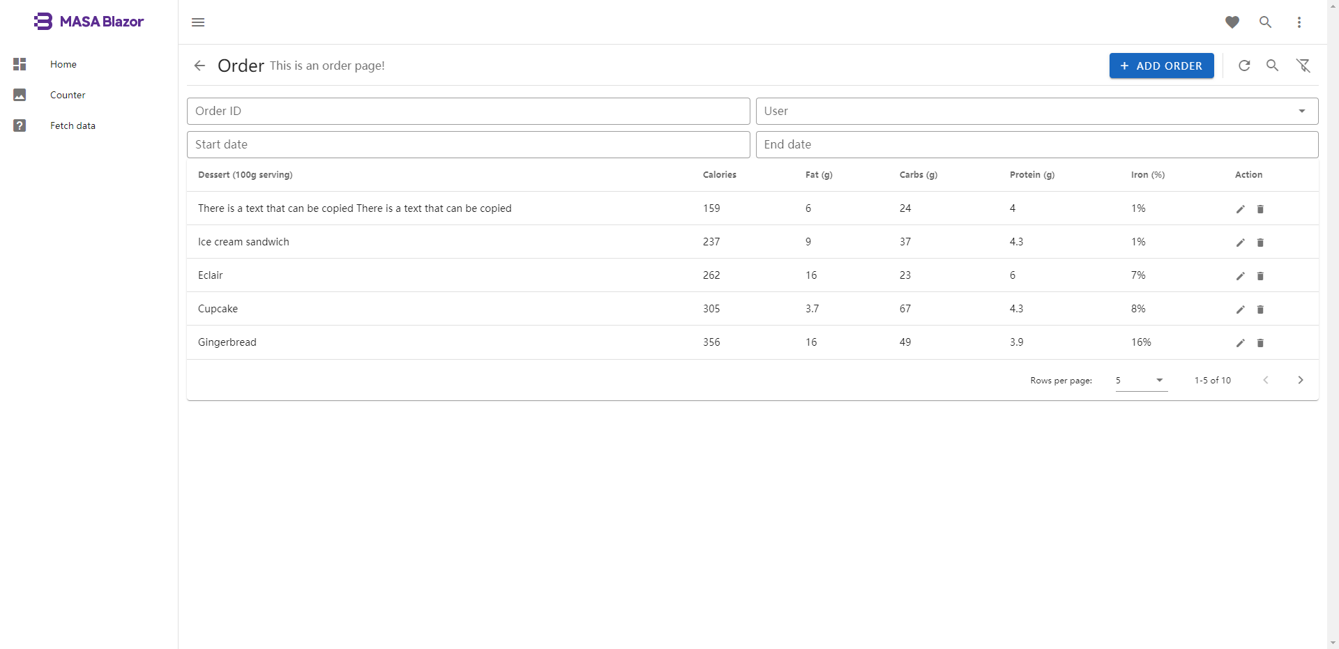Click the 'This is an order page!' subtitle
Image resolution: width=1339 pixels, height=649 pixels.
[327, 66]
